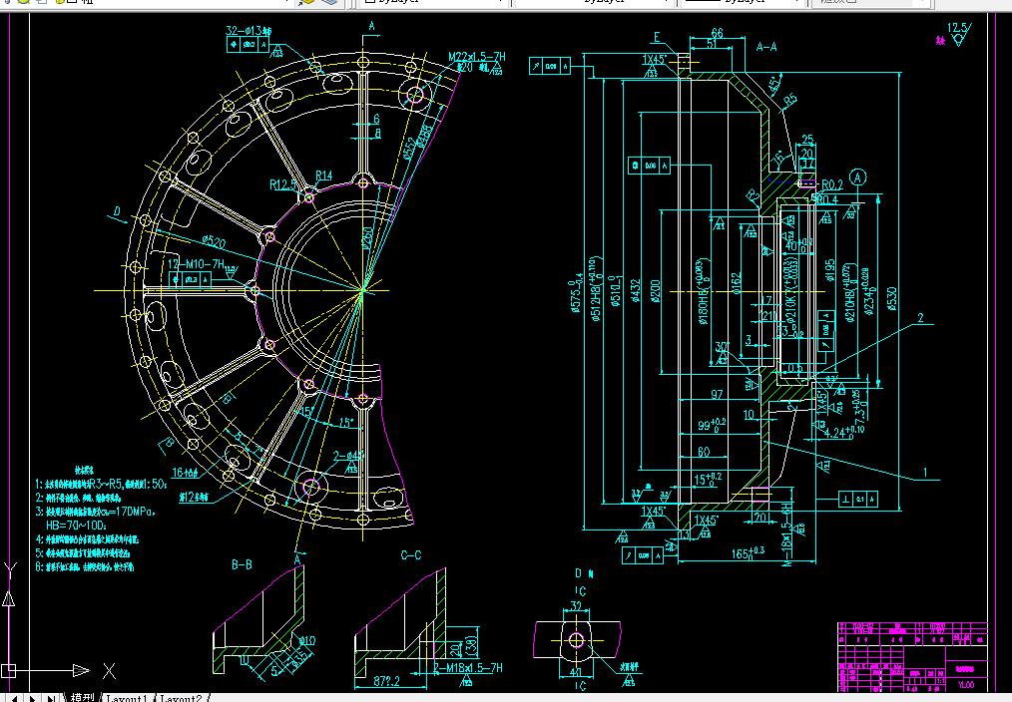
Task: Click the ø10 dimension in section B-B
Action: pos(307,641)
